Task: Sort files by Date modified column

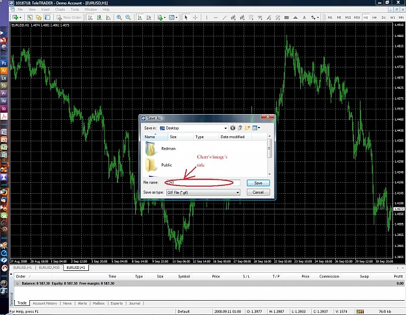Action: (x=235, y=137)
